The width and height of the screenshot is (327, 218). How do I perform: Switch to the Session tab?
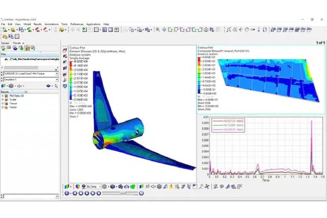pos(5,42)
